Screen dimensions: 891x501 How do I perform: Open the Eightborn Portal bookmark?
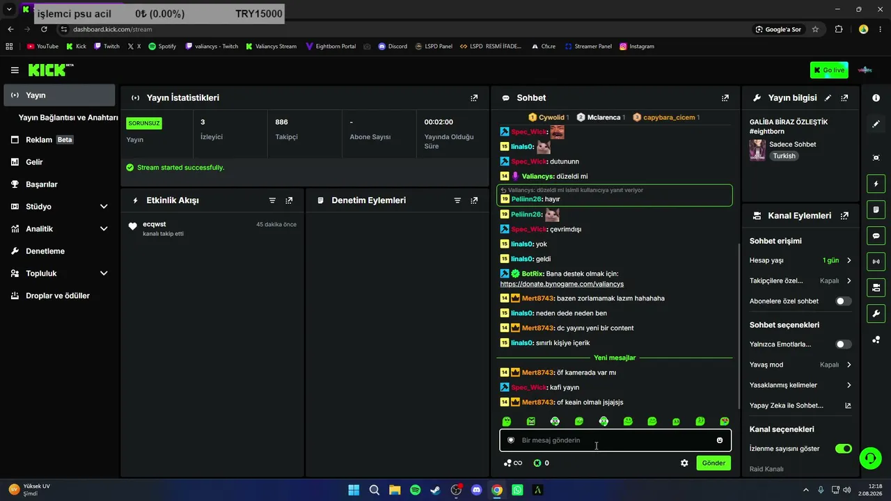point(331,47)
